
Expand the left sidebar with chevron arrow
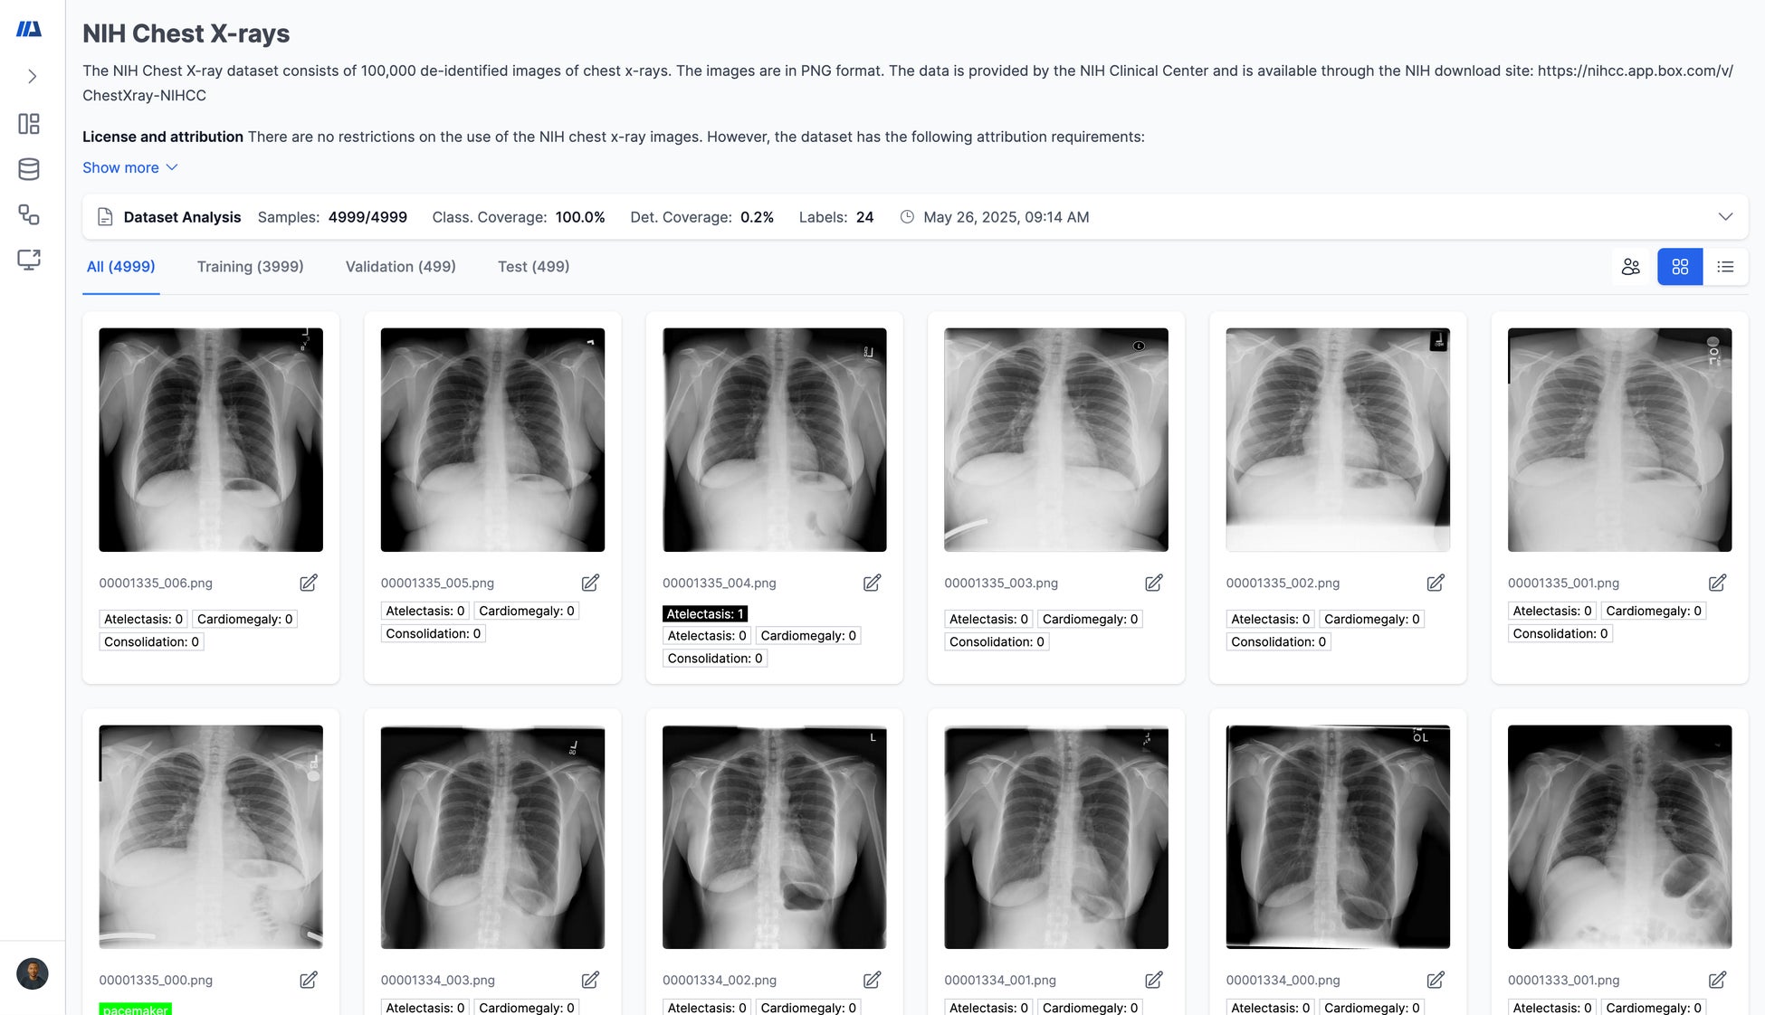[x=32, y=77]
